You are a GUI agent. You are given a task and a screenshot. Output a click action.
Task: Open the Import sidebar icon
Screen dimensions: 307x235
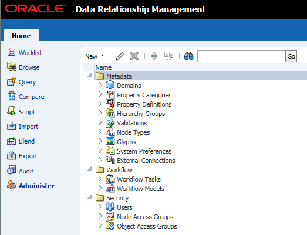11,125
